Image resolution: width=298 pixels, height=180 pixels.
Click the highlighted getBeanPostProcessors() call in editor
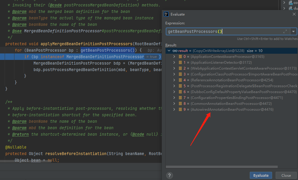[x=108, y=50]
